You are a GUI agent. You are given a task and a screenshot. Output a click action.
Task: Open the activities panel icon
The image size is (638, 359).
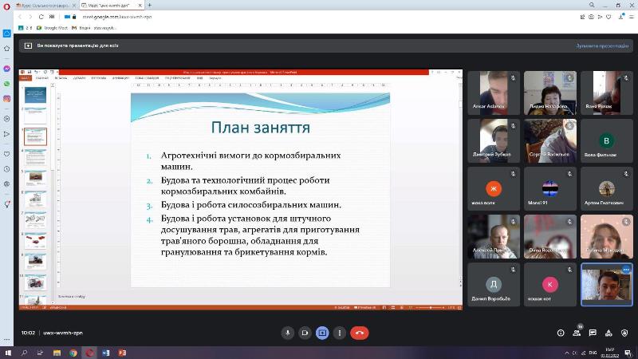click(609, 333)
